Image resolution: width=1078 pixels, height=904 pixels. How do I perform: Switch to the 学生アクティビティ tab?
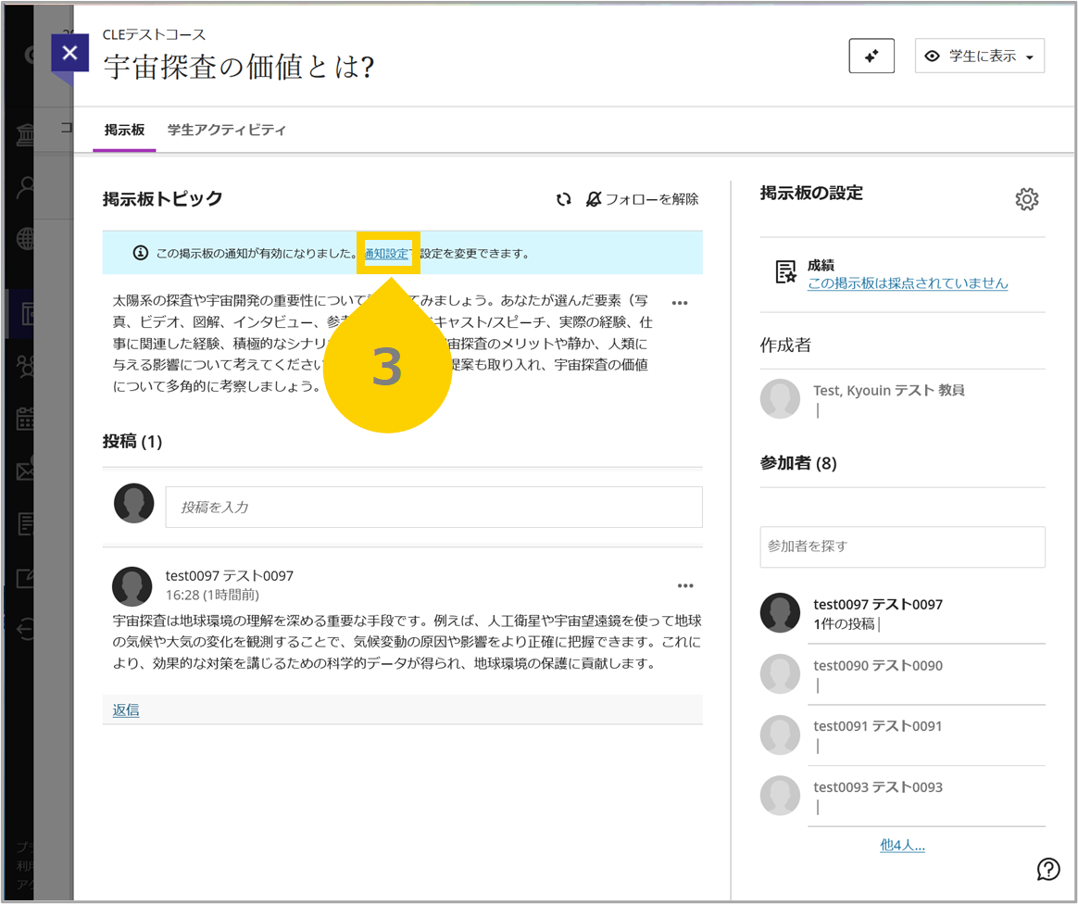[x=226, y=130]
